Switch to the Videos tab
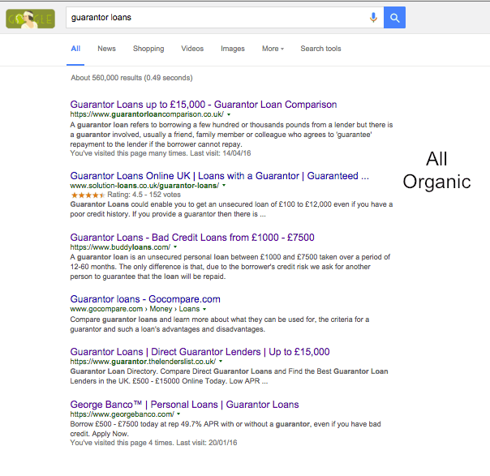490x476 pixels. coord(192,49)
